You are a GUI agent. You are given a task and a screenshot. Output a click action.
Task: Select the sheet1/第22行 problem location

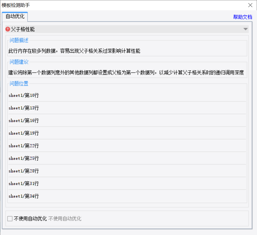pyautogui.click(x=24, y=146)
